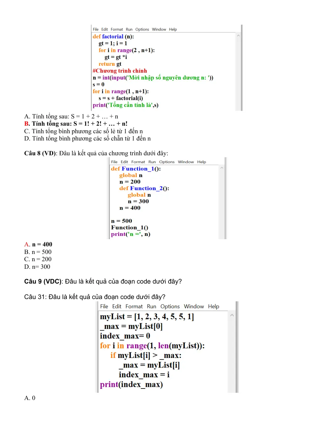This screenshot has height=426, width=329.
Task: Open File menu in the myList code window
Action: pos(104,306)
